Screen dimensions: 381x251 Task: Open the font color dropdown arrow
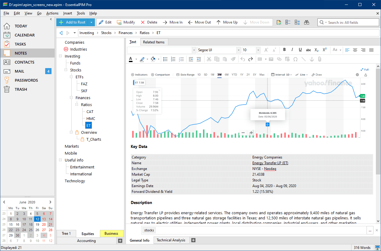coord(136,59)
